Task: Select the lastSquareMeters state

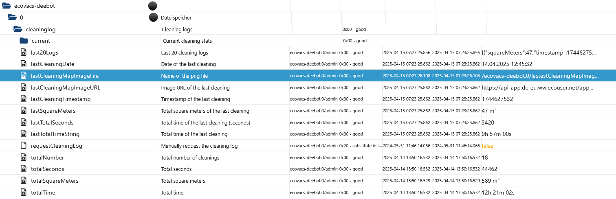Action: tap(53, 111)
